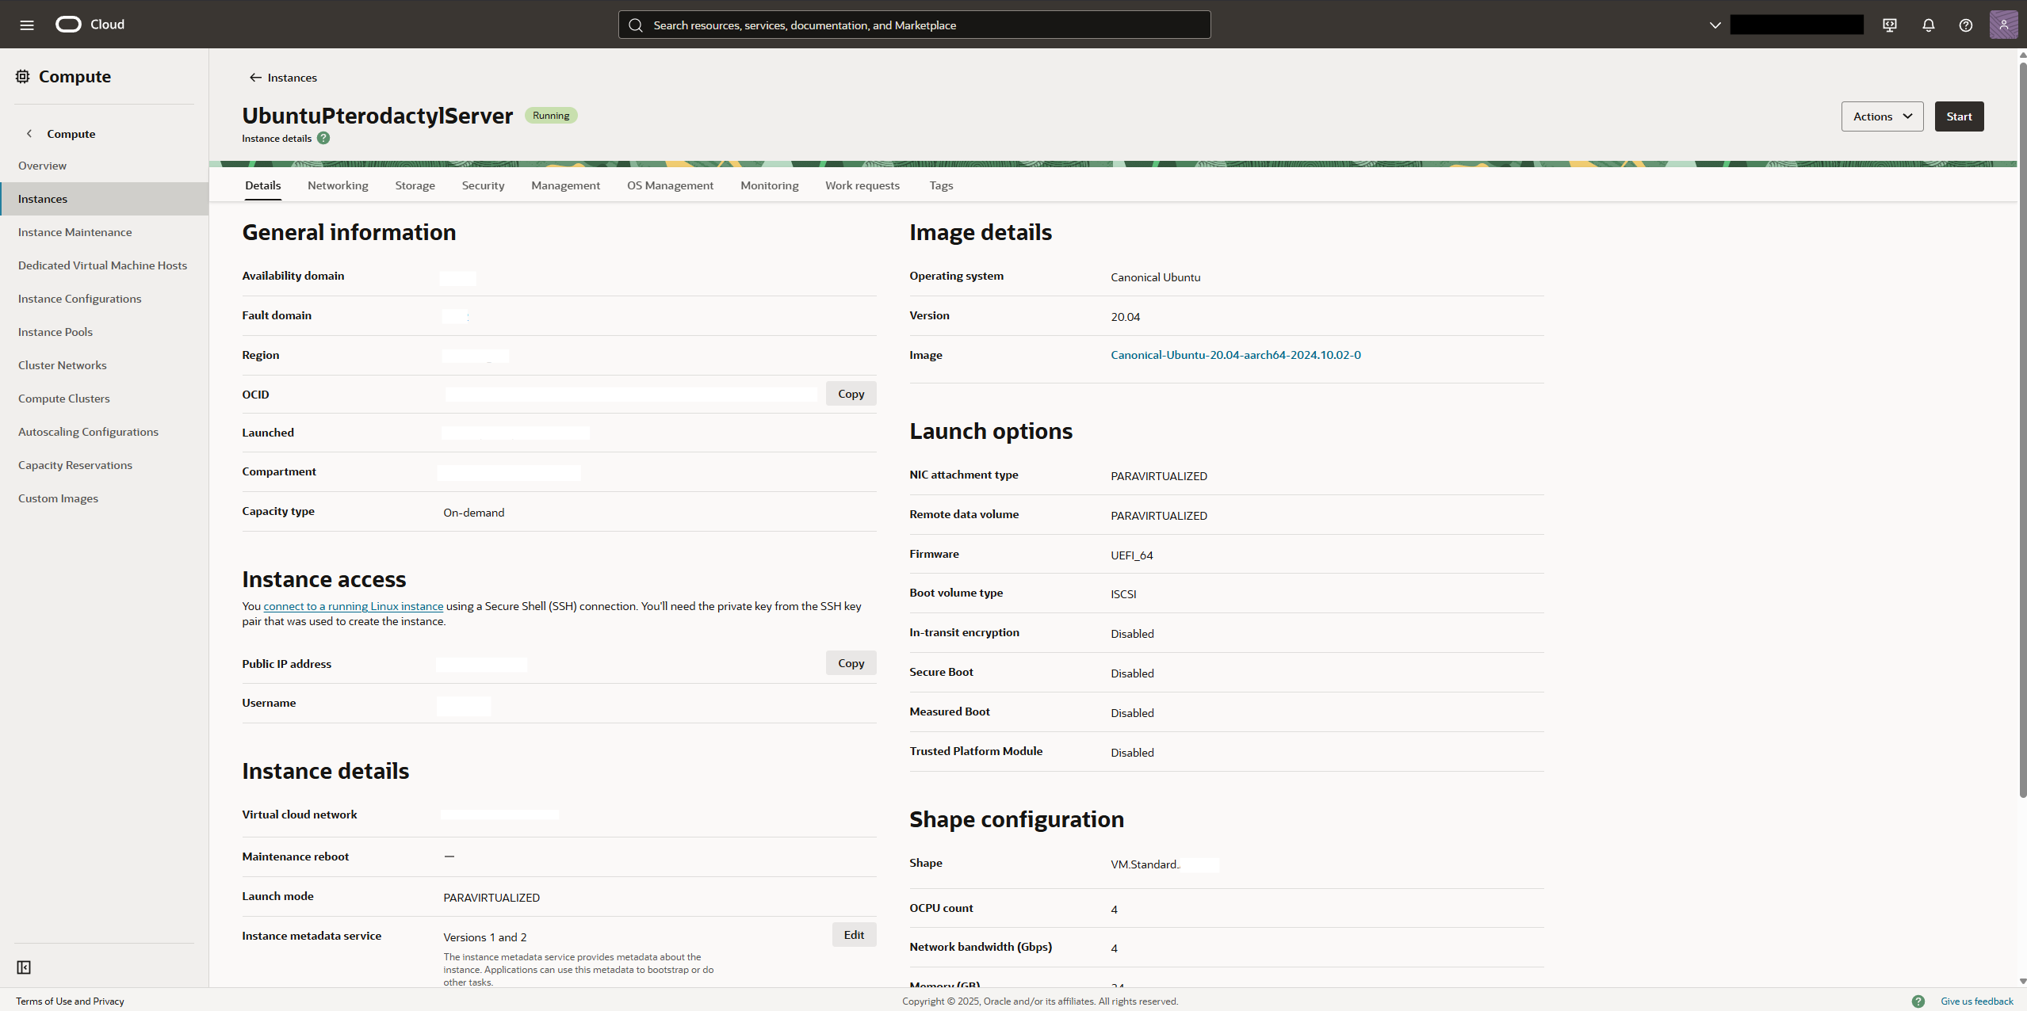Open the Cloud Shell developer tools icon

(1890, 25)
